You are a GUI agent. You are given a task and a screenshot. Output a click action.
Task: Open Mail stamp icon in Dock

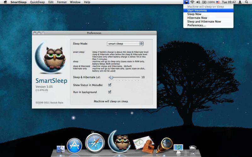pyautogui.click(x=144, y=144)
